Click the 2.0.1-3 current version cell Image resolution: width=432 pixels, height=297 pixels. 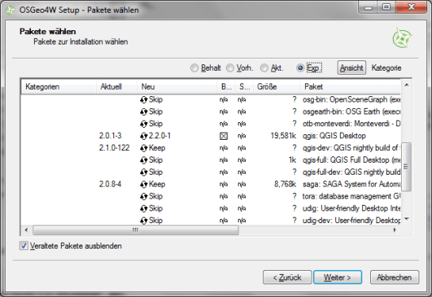point(110,136)
